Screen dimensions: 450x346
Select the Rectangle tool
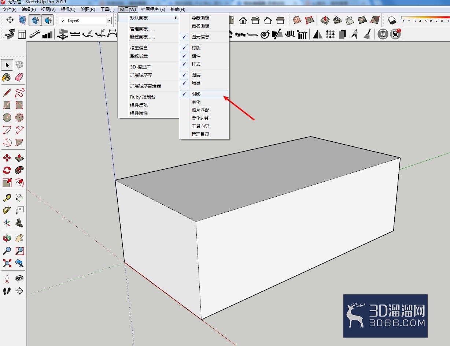coord(7,105)
